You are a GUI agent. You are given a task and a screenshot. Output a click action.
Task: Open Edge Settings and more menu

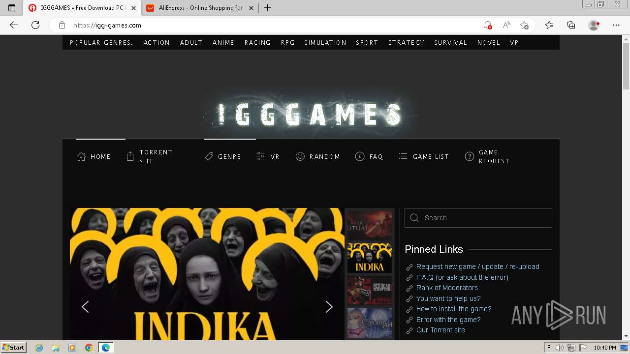[616, 25]
